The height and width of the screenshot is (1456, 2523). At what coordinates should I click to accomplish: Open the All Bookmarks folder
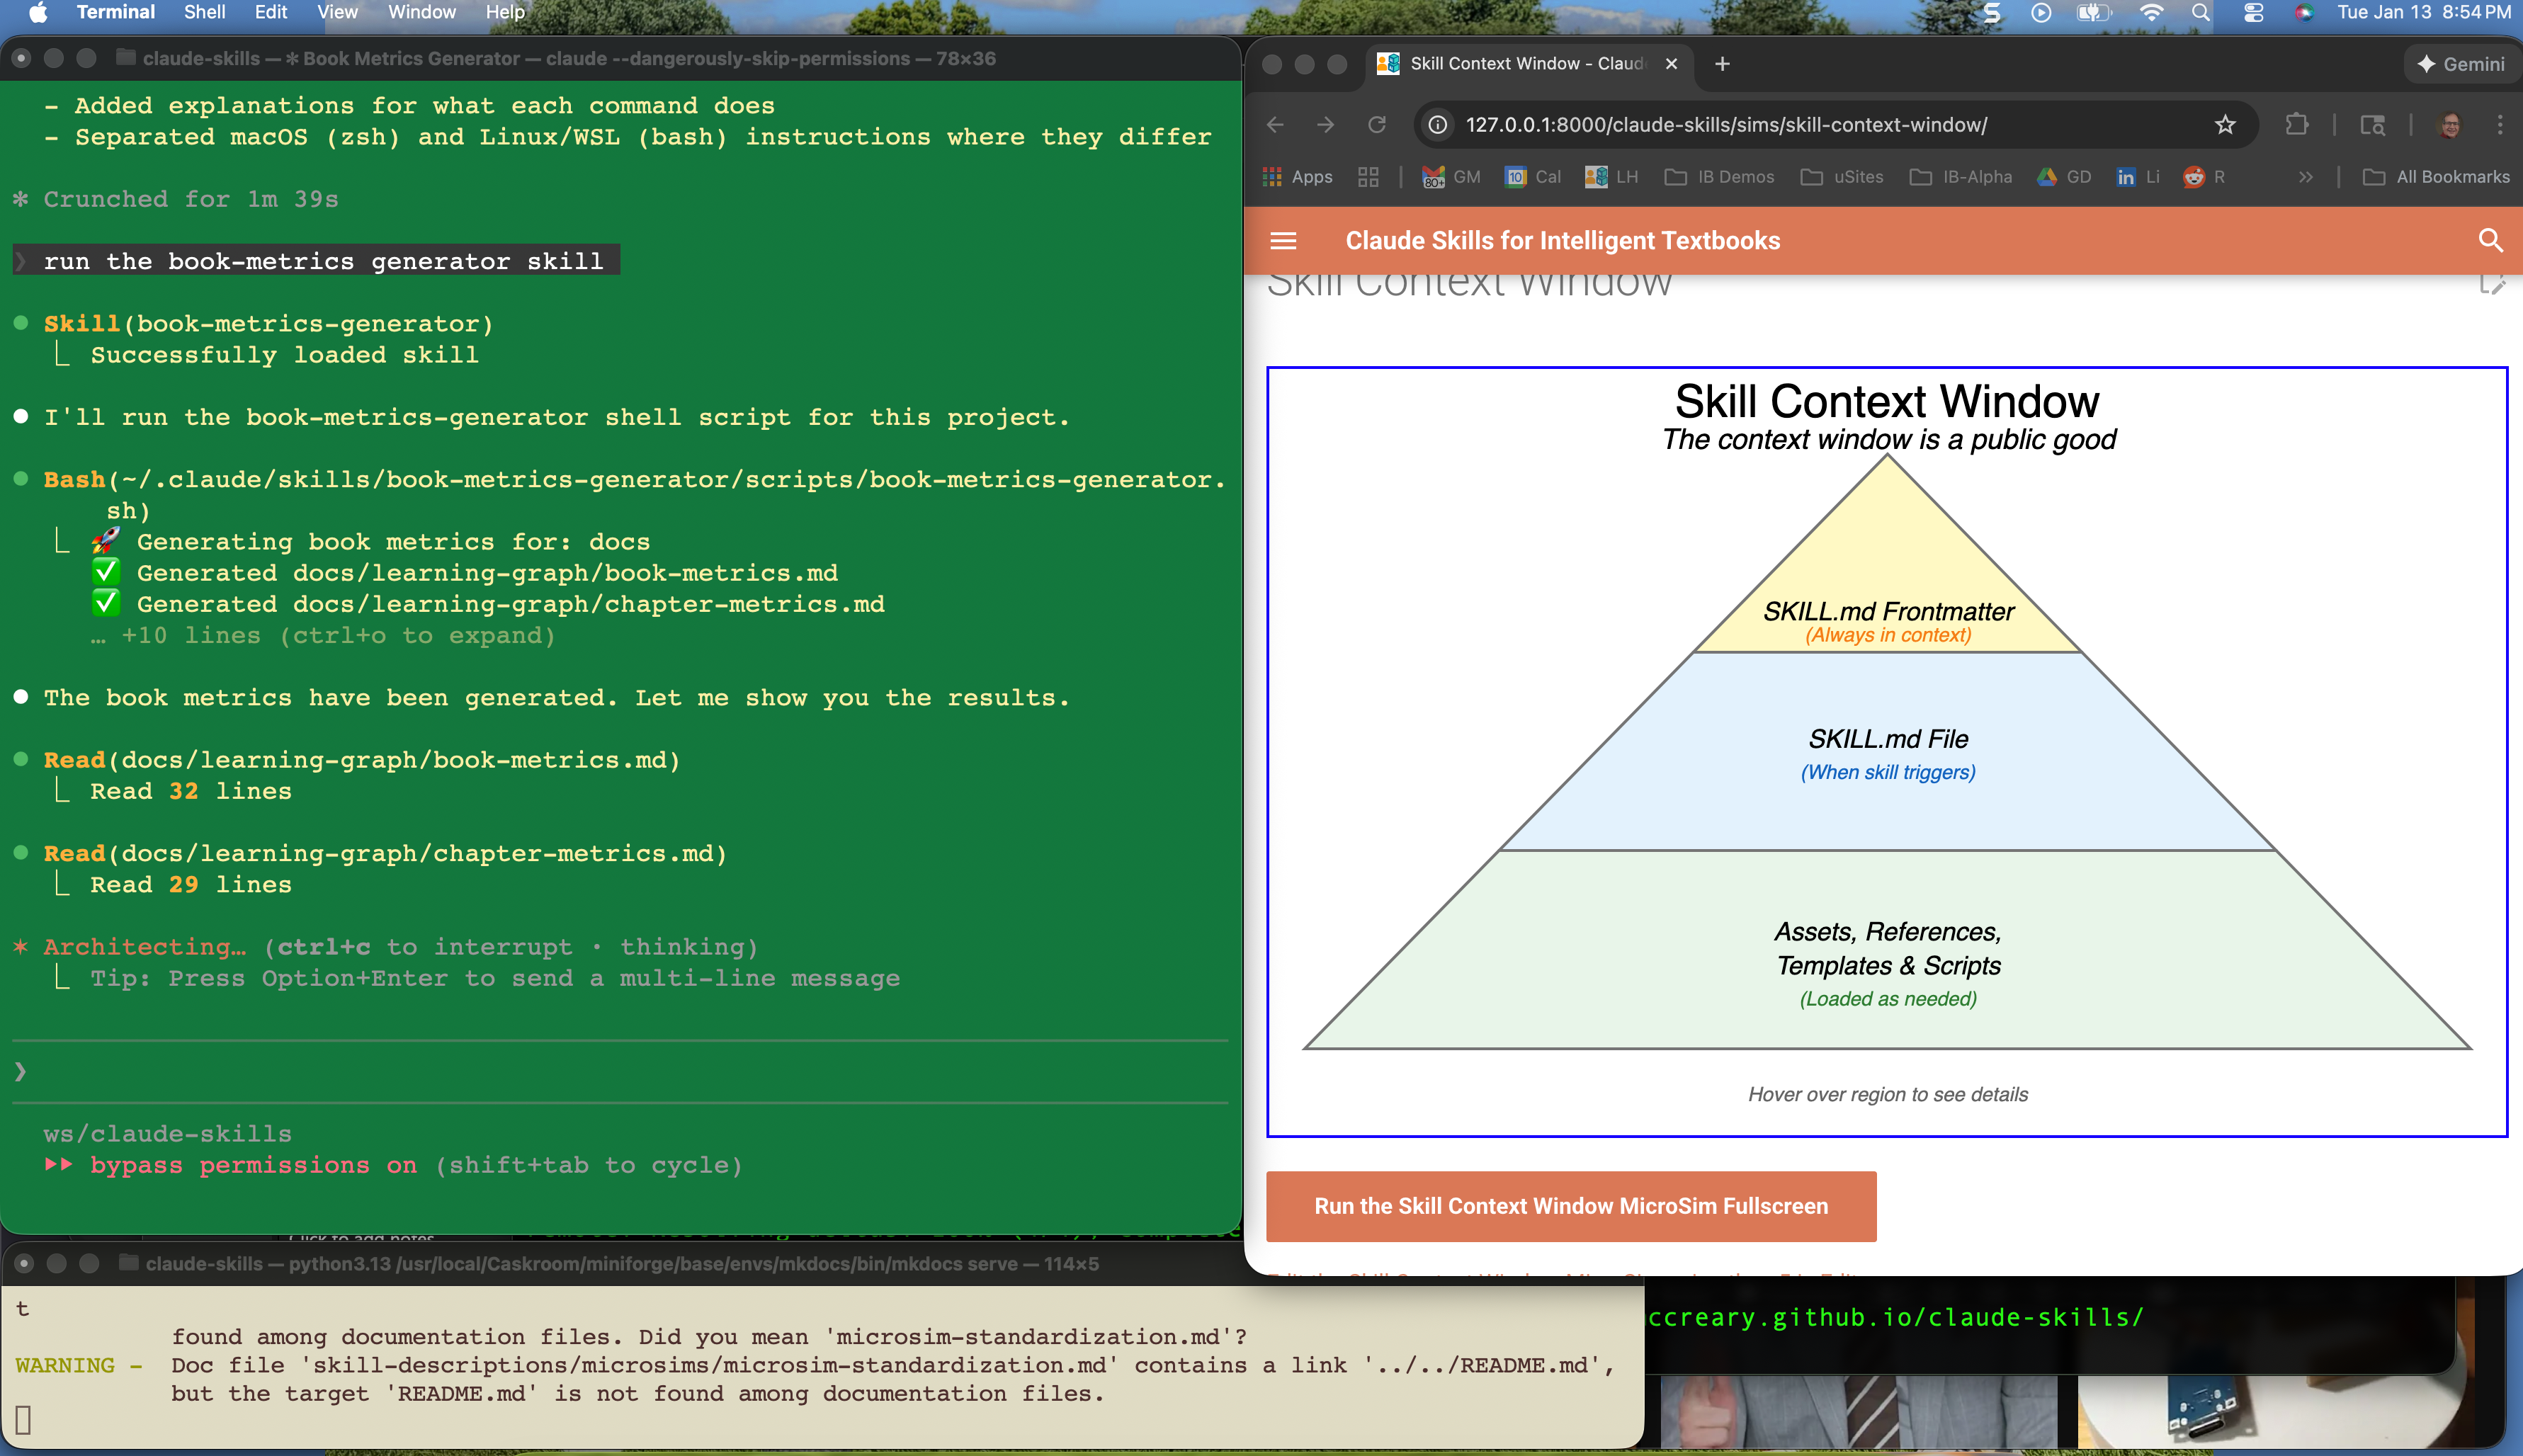(x=2436, y=177)
